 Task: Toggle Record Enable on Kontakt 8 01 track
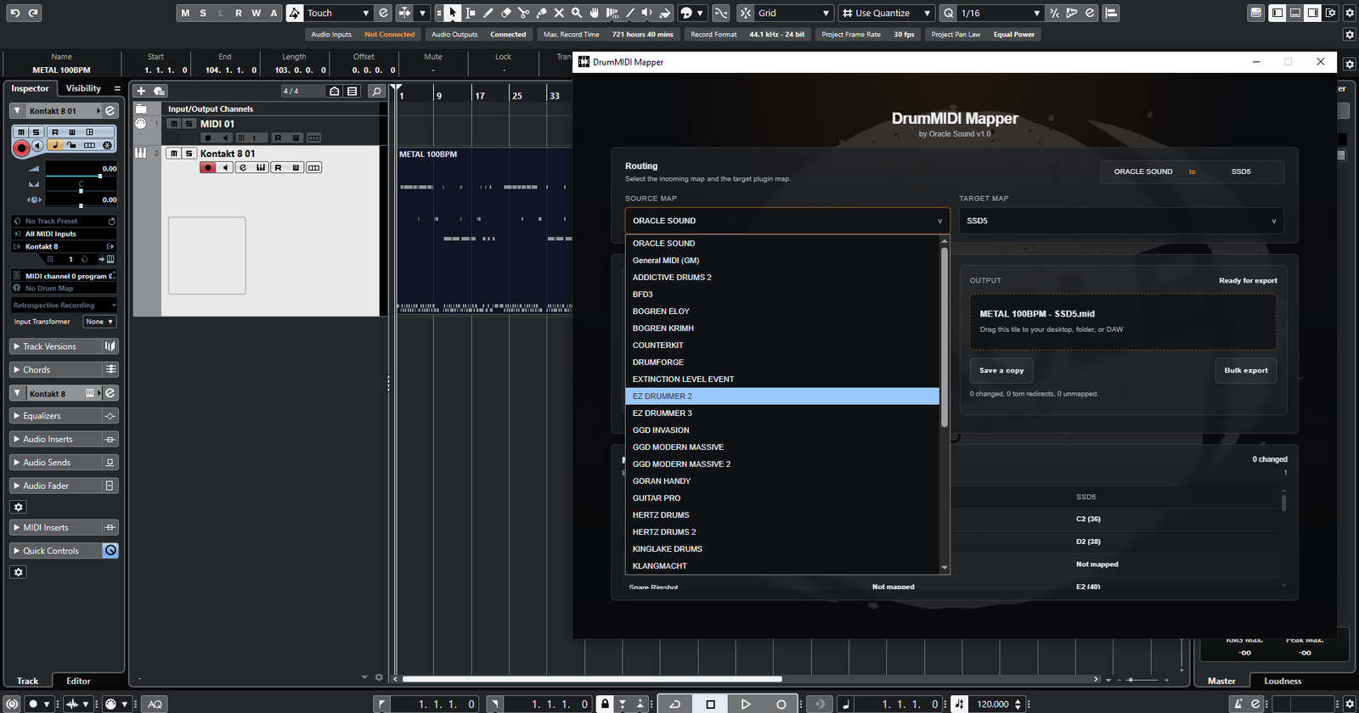208,168
